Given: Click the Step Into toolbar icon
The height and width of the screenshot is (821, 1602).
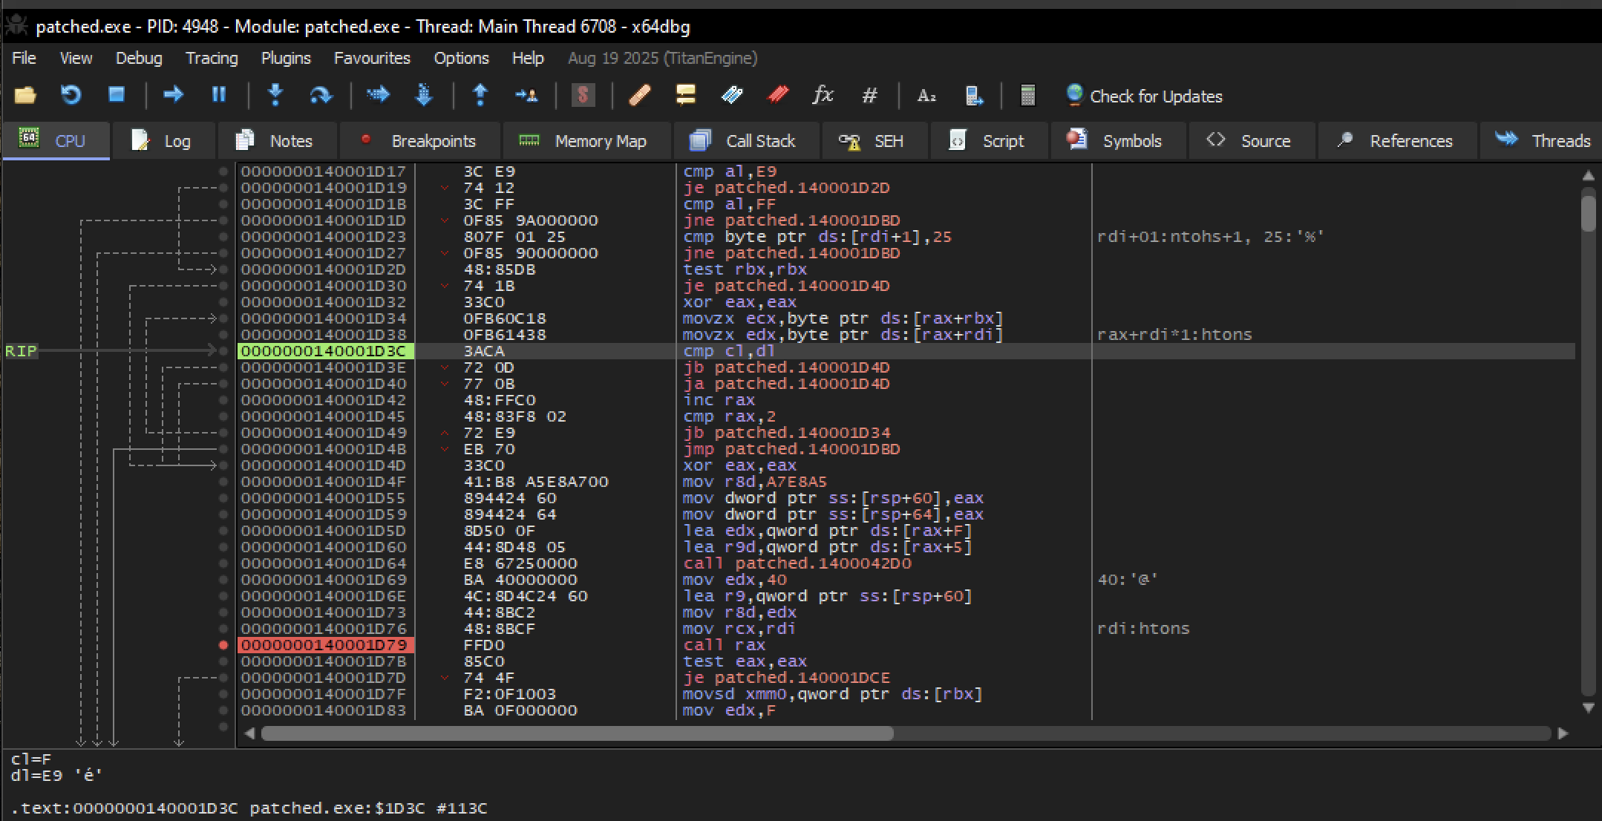Looking at the screenshot, I should click(x=275, y=95).
